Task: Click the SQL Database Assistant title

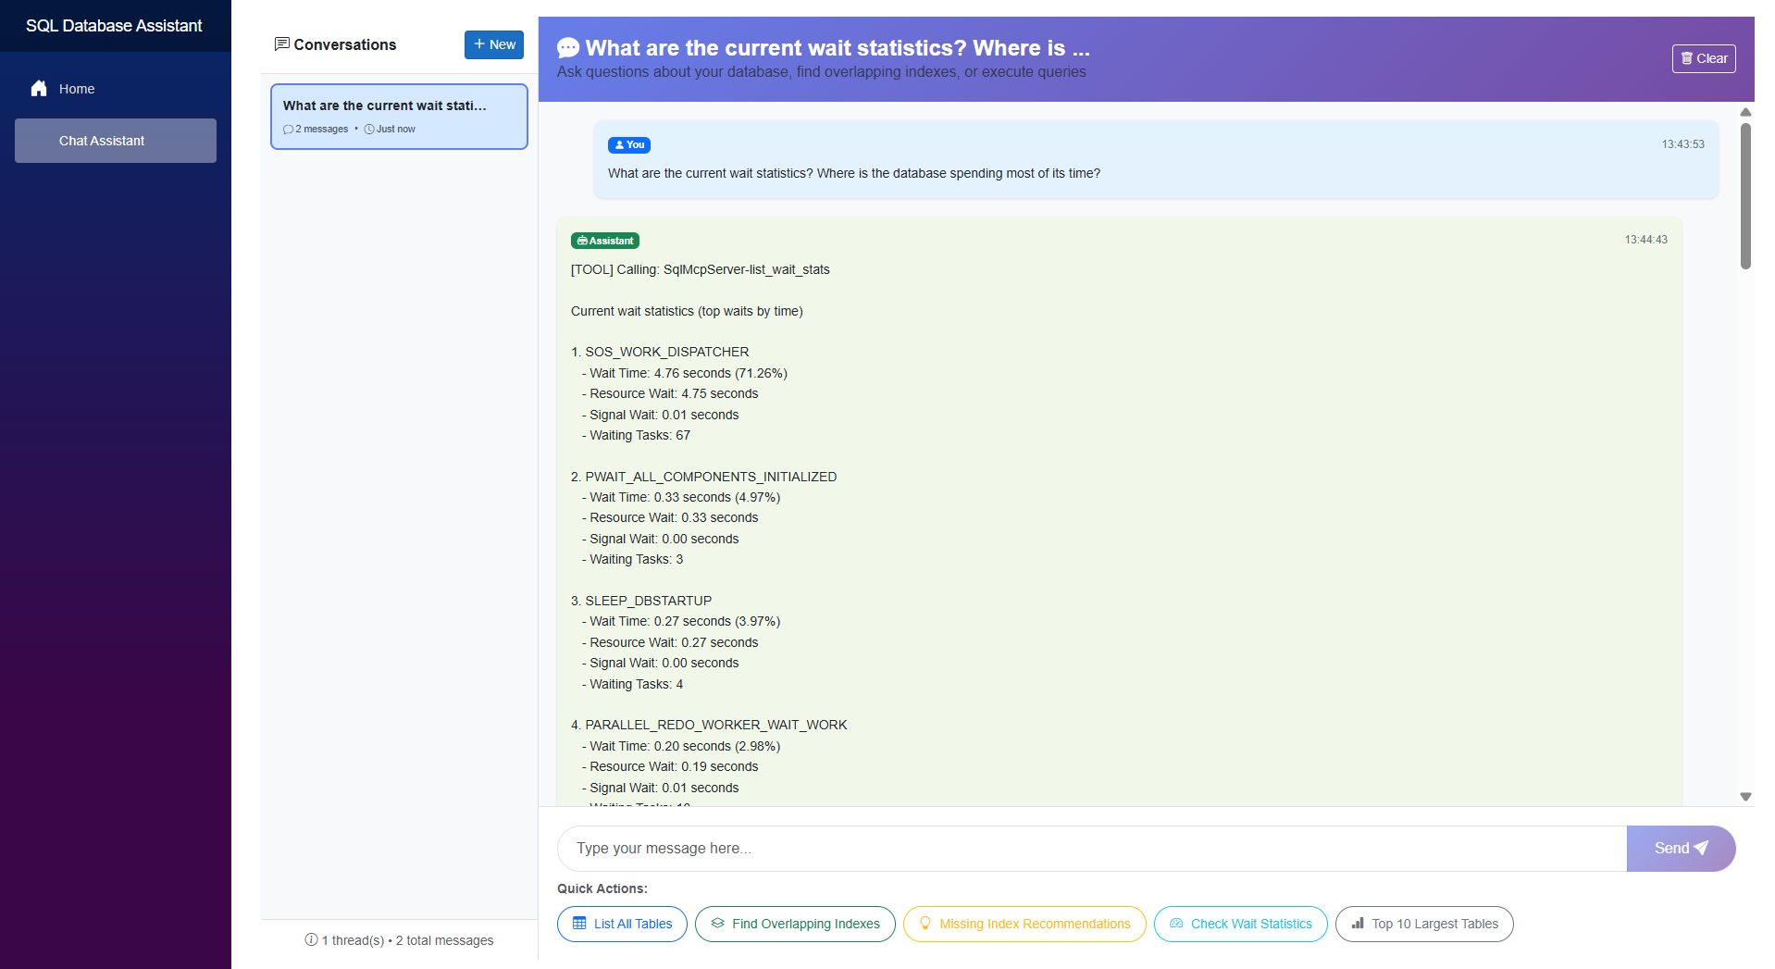Action: [114, 26]
